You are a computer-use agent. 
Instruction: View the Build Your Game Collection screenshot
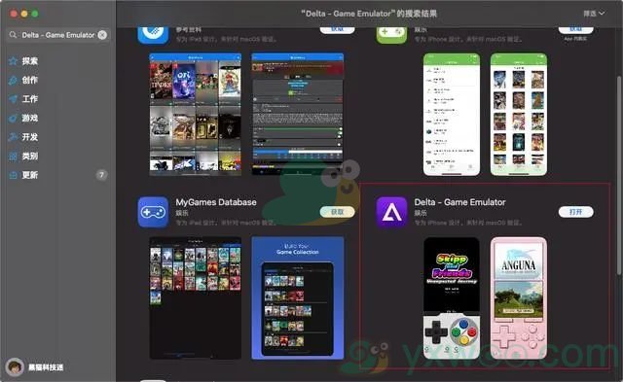coord(298,297)
